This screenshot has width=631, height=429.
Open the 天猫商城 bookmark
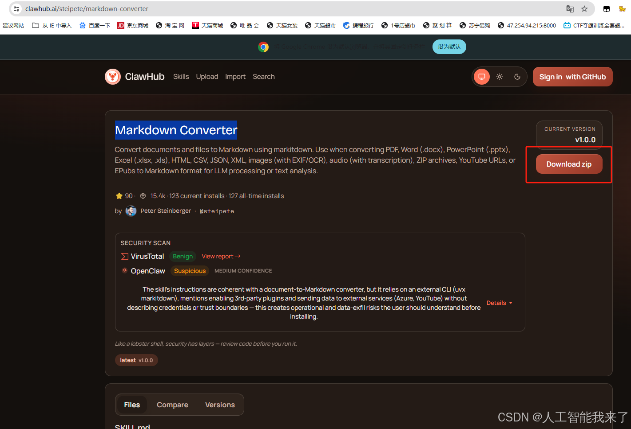tap(207, 25)
